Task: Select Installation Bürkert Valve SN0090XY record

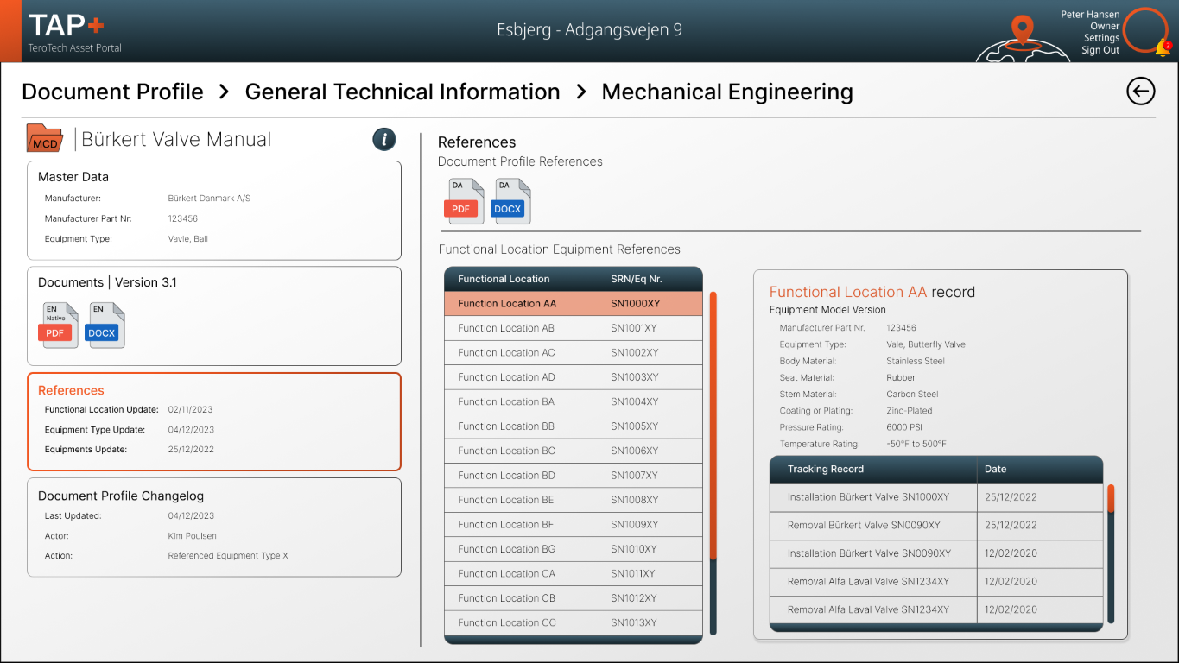Action: (936, 553)
